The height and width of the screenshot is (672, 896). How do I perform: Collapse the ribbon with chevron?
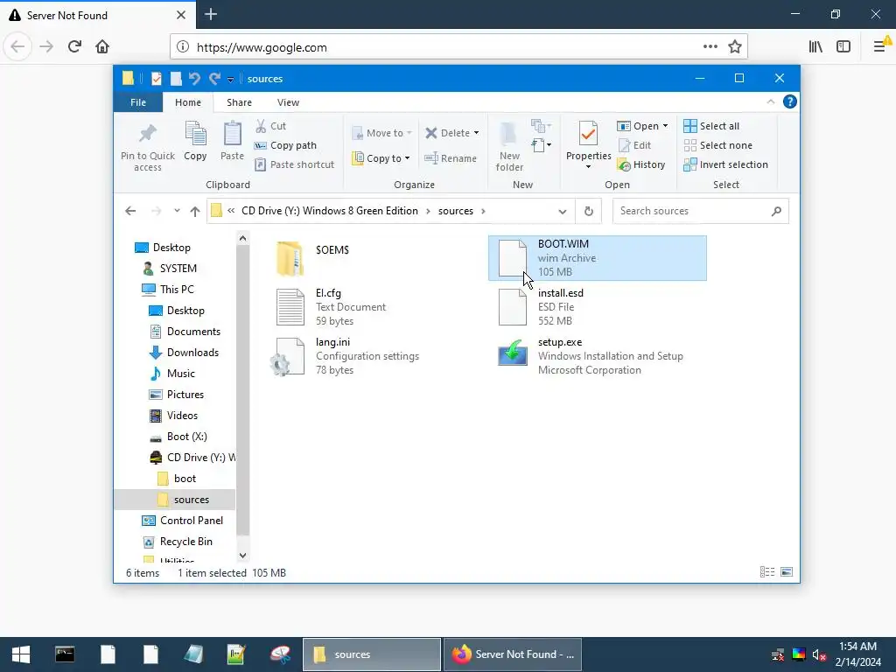(770, 101)
